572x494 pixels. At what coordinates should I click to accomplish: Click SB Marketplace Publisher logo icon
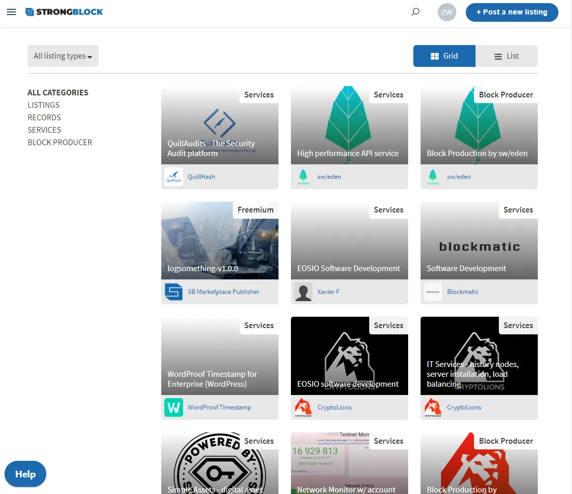(174, 292)
